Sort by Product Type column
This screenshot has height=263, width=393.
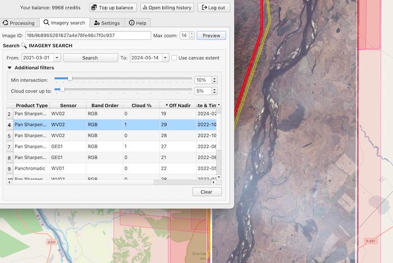point(31,105)
